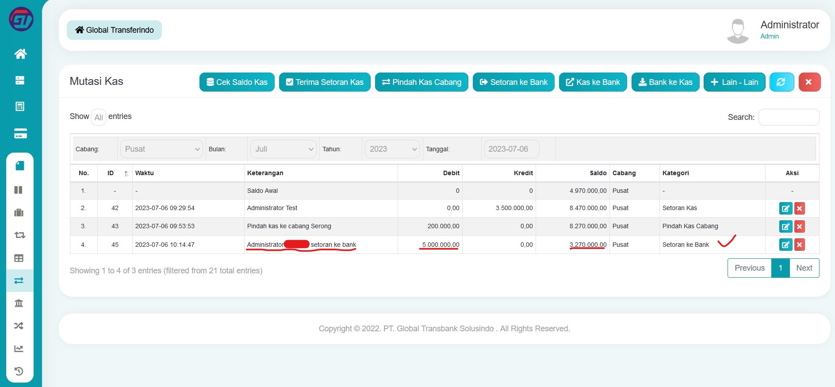
Task: Open the Cabang Pusat dropdown
Action: pos(161,149)
